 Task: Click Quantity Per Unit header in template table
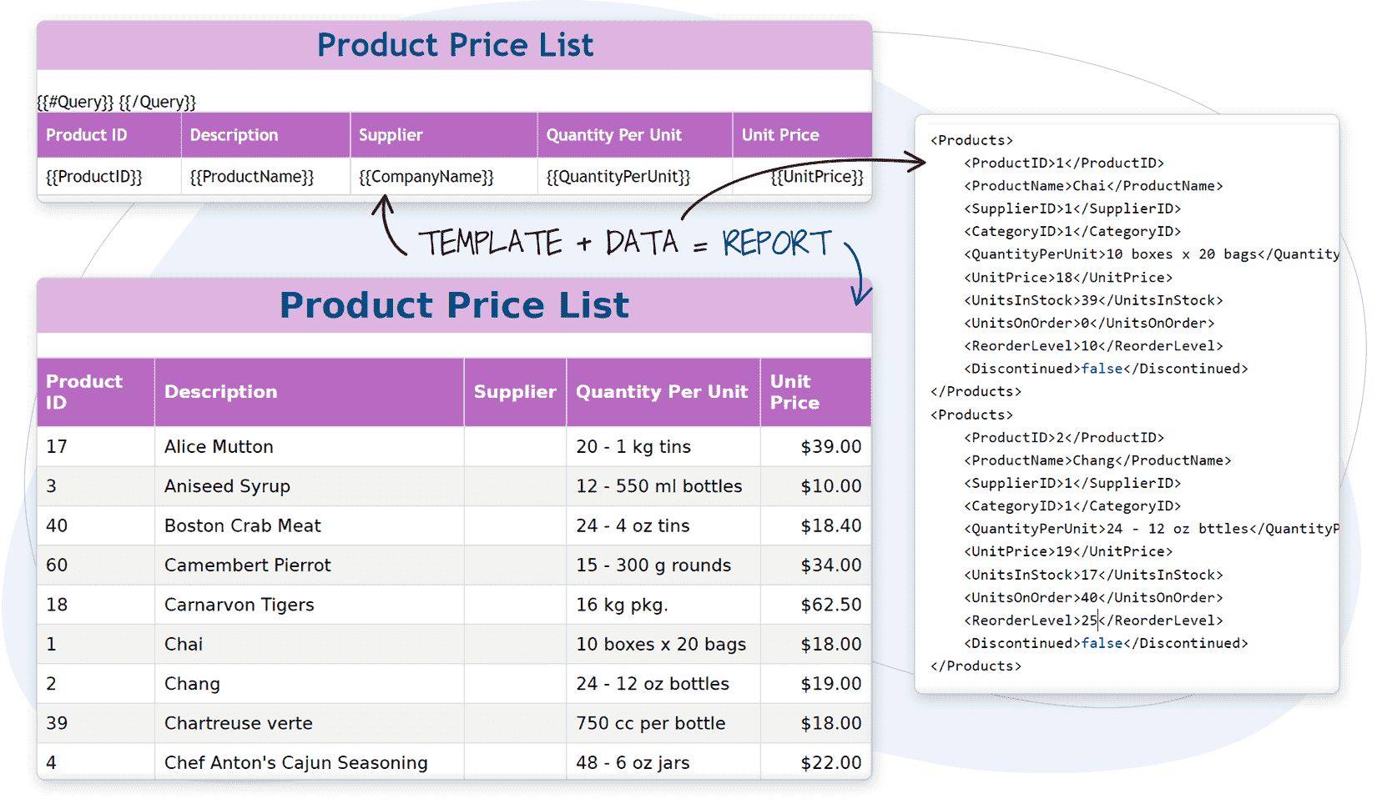coord(613,135)
